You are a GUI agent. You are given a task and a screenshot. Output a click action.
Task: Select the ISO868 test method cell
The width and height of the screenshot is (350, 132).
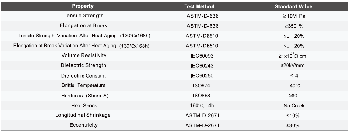(203, 96)
